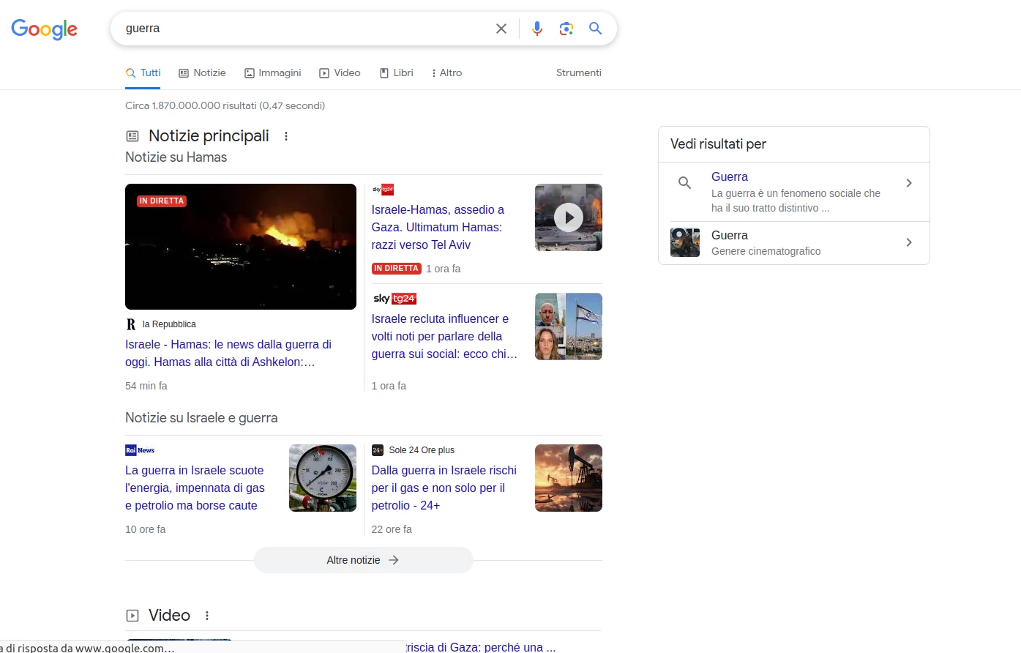The height and width of the screenshot is (653, 1021).
Task: Open the Israele-Hamas, assedio a Gaza headline
Action: click(x=438, y=227)
